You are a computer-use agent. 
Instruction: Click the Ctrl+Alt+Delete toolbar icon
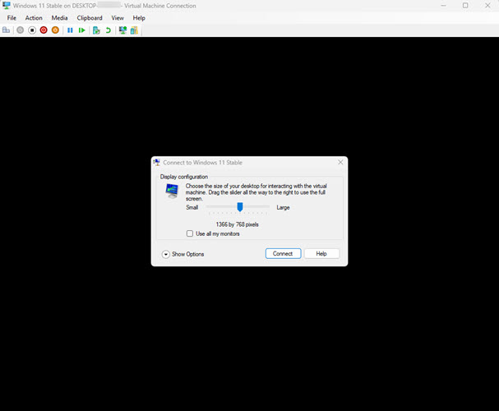6,30
